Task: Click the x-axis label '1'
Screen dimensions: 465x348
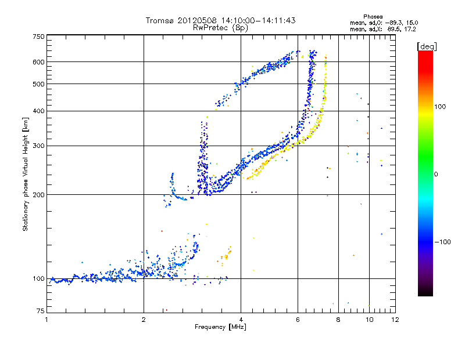Action: [x=46, y=320]
